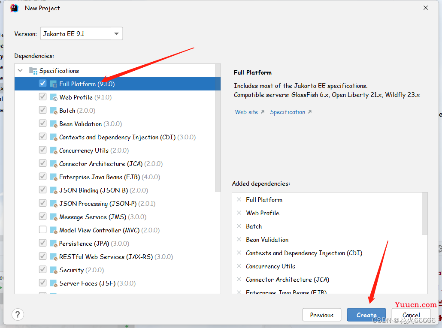Toggle the Server Faces (JSF) checkbox
The width and height of the screenshot is (442, 328).
coord(42,283)
